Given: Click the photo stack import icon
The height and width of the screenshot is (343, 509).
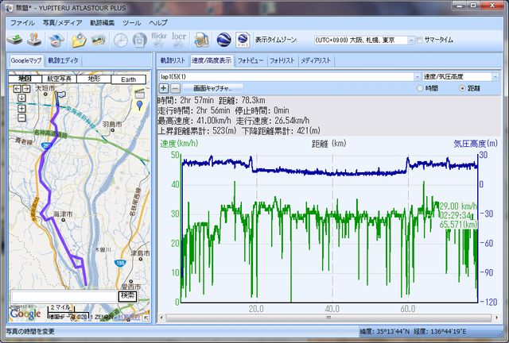Looking at the screenshot, I should [99, 40].
